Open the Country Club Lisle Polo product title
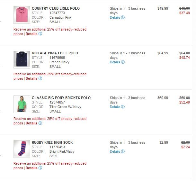Image resolution: width=196 pixels, height=181 pixels. (x=56, y=8)
